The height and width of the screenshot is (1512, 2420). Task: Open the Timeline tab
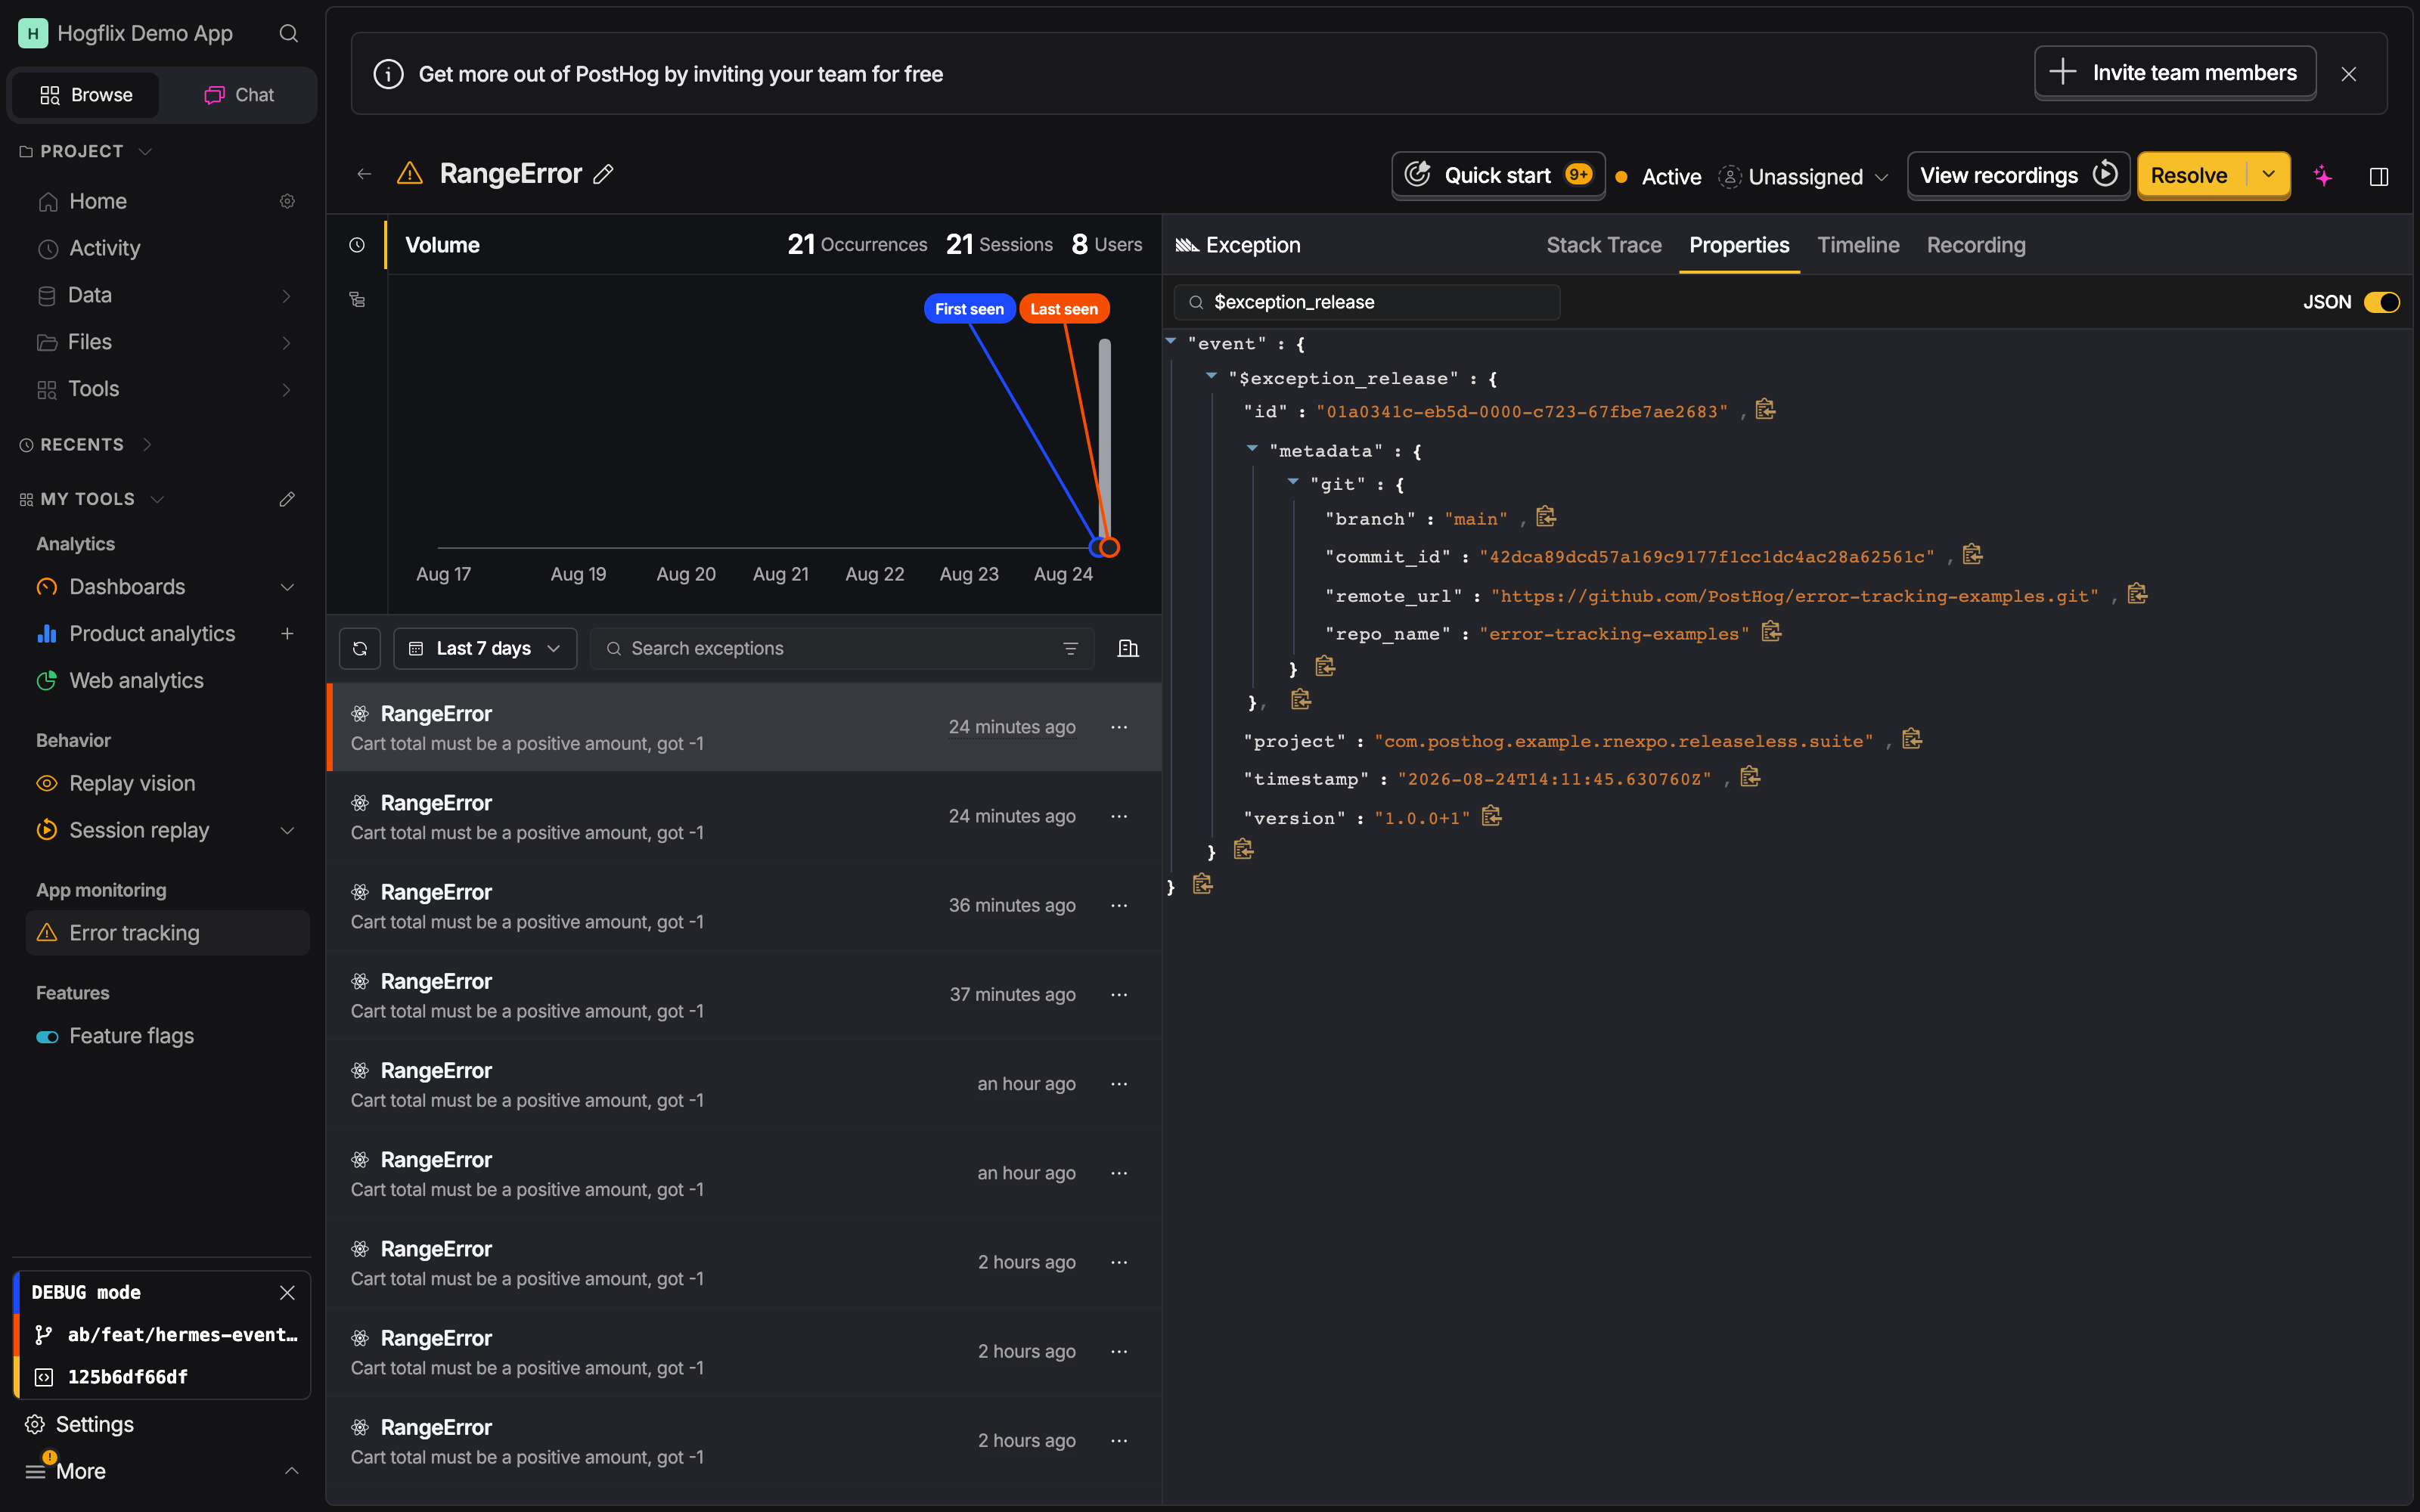pos(1858,245)
